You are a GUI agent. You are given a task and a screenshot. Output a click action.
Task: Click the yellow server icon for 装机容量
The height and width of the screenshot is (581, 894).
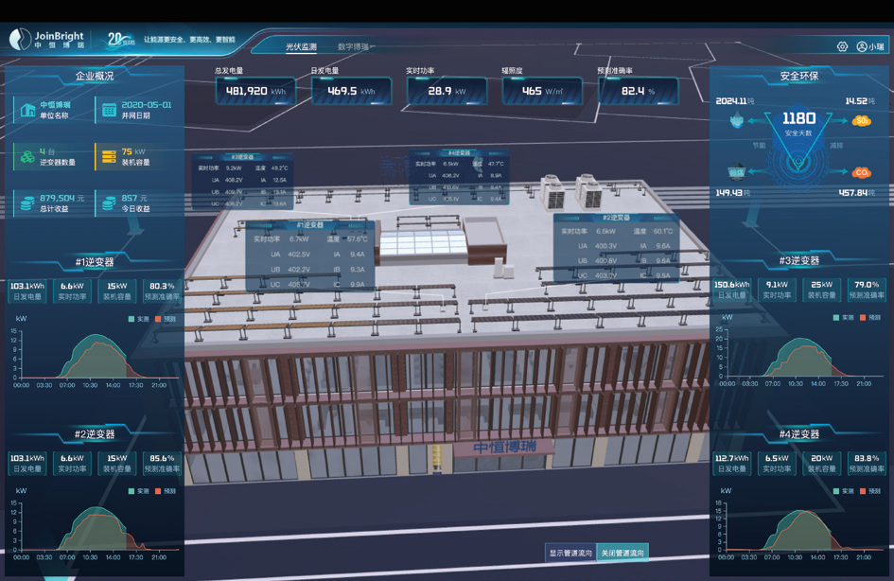109,156
